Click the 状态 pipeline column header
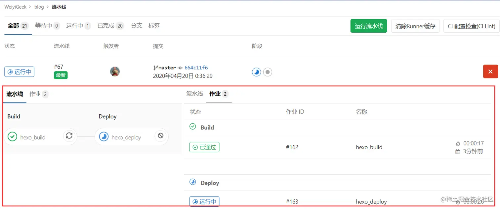The image size is (500, 209). (10, 46)
